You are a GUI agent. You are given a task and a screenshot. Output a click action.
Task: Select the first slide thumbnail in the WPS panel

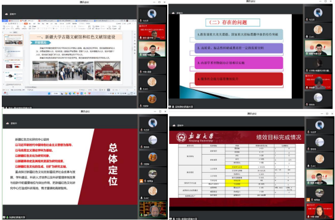[14, 40]
